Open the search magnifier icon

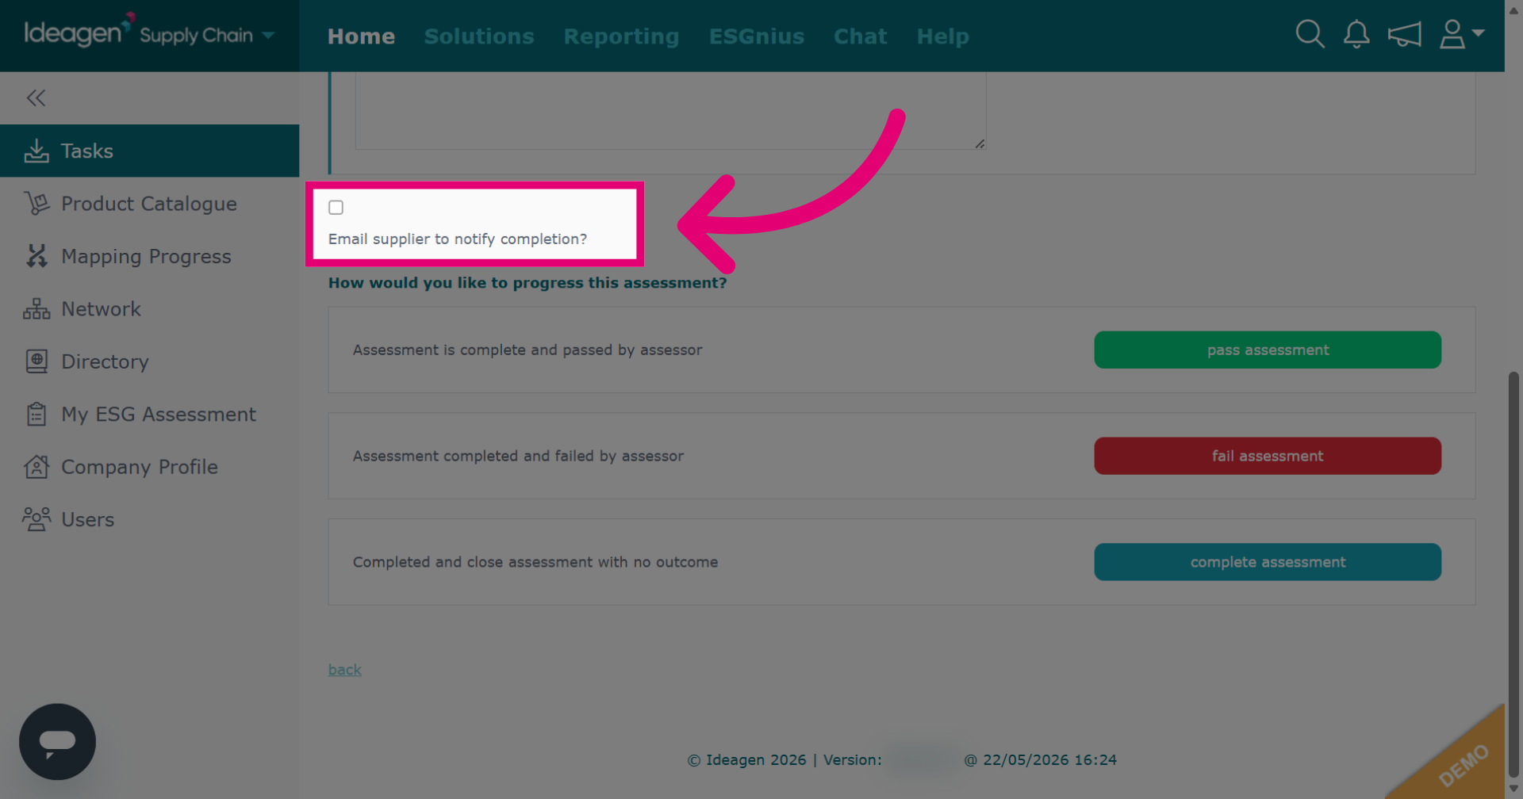click(1310, 34)
